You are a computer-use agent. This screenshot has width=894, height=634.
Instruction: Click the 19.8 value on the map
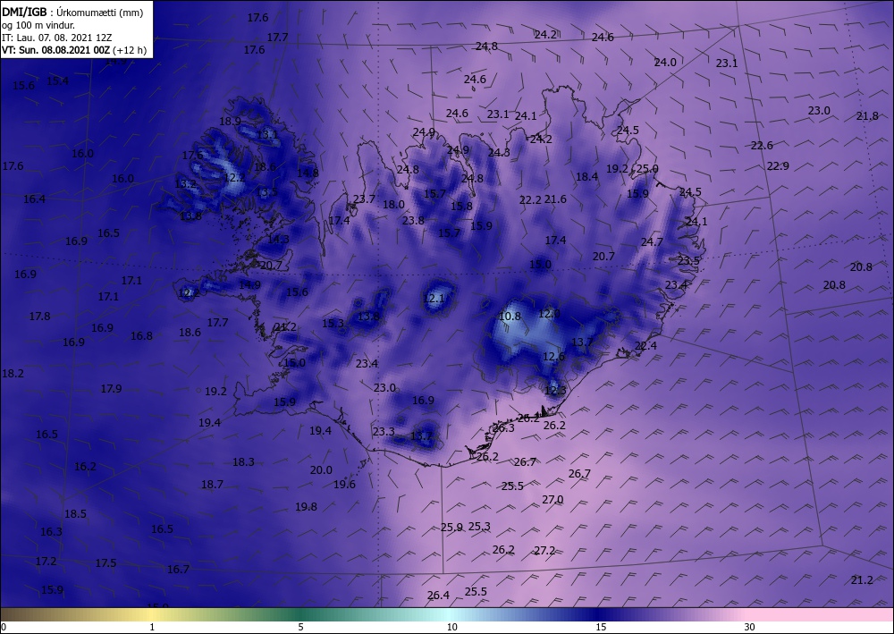(x=306, y=506)
